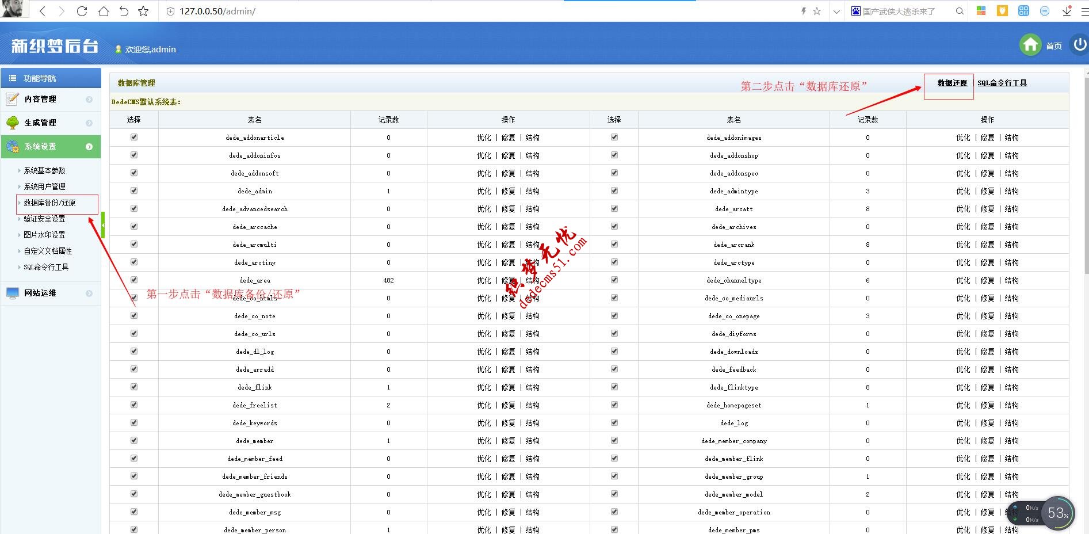Expand the 生成管理 sidebar section
Image resolution: width=1089 pixels, height=534 pixels.
coord(50,123)
